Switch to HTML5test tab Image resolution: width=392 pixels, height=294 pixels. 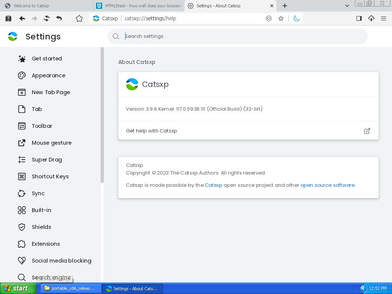coord(139,6)
